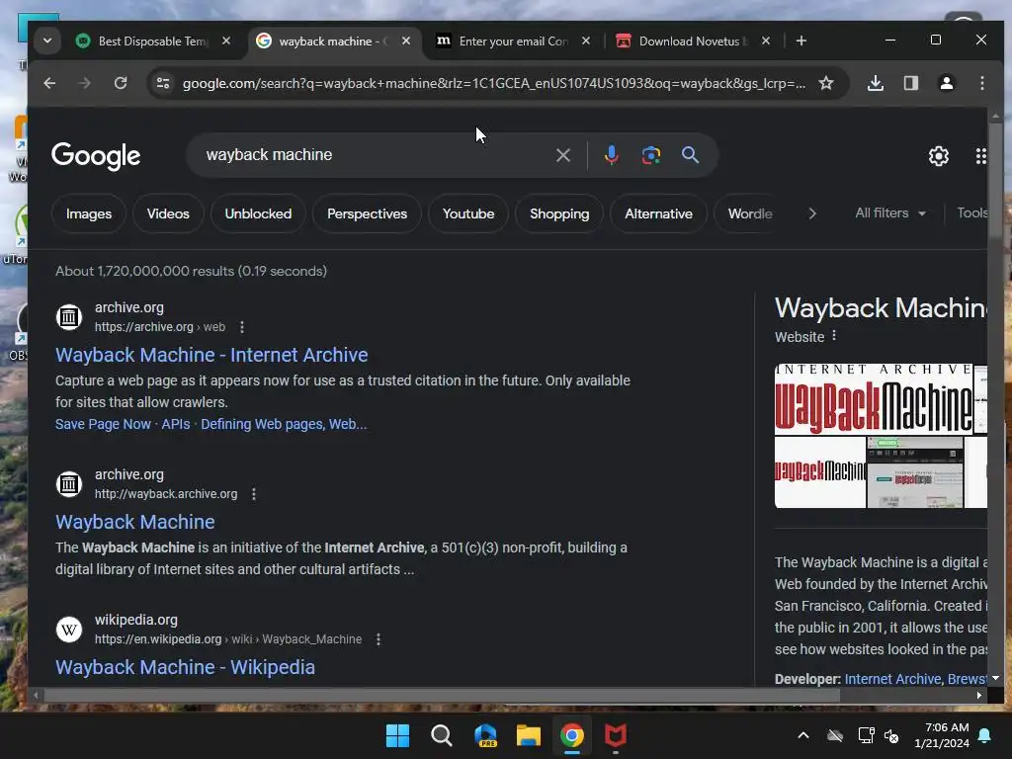Click the horizontal scrollbar

point(442,695)
